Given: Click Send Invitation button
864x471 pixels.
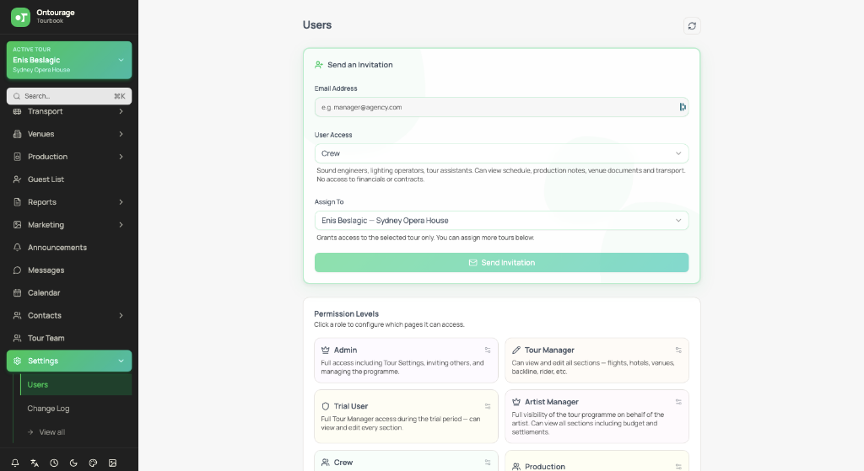Looking at the screenshot, I should 501,262.
